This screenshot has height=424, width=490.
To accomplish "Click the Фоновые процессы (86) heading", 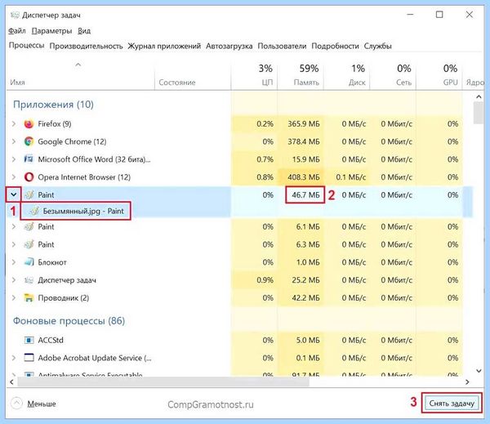I will [x=69, y=320].
